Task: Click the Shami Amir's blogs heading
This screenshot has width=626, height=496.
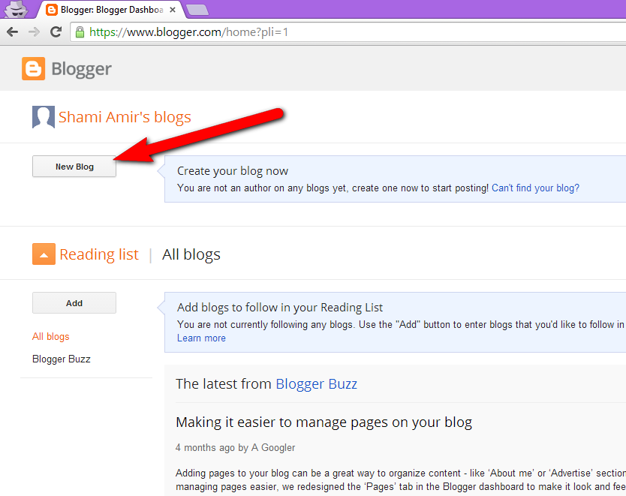Action: tap(125, 117)
